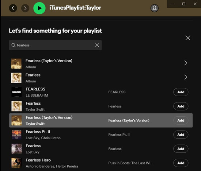Add Fearless Pt. II to playlist

coord(181,135)
